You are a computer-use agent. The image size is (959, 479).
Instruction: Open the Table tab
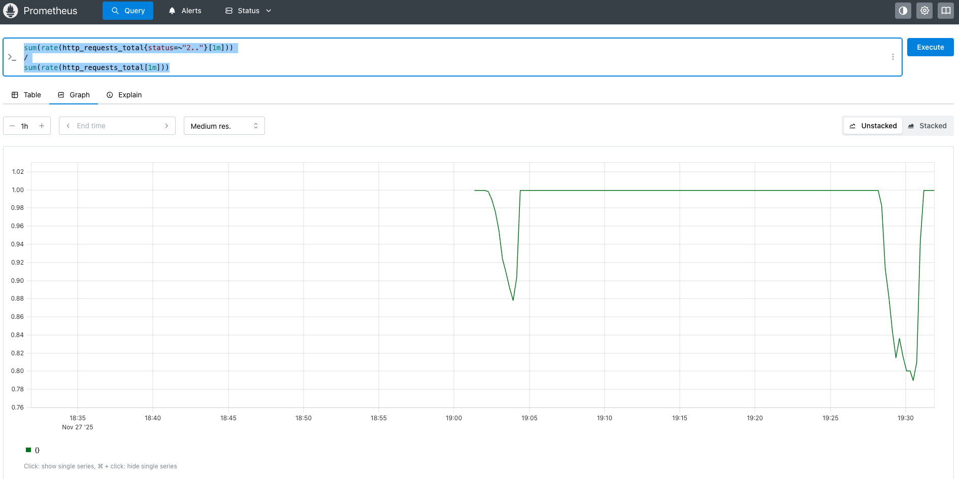click(x=26, y=95)
